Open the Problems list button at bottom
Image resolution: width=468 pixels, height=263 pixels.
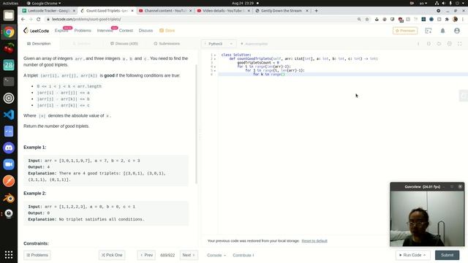click(x=37, y=255)
